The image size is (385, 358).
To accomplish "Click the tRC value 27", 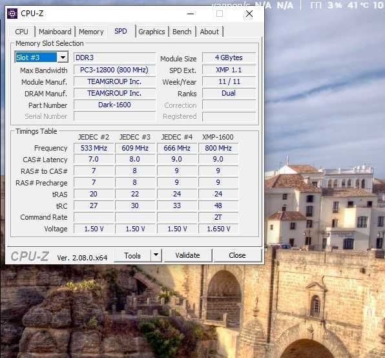I will click(94, 205).
